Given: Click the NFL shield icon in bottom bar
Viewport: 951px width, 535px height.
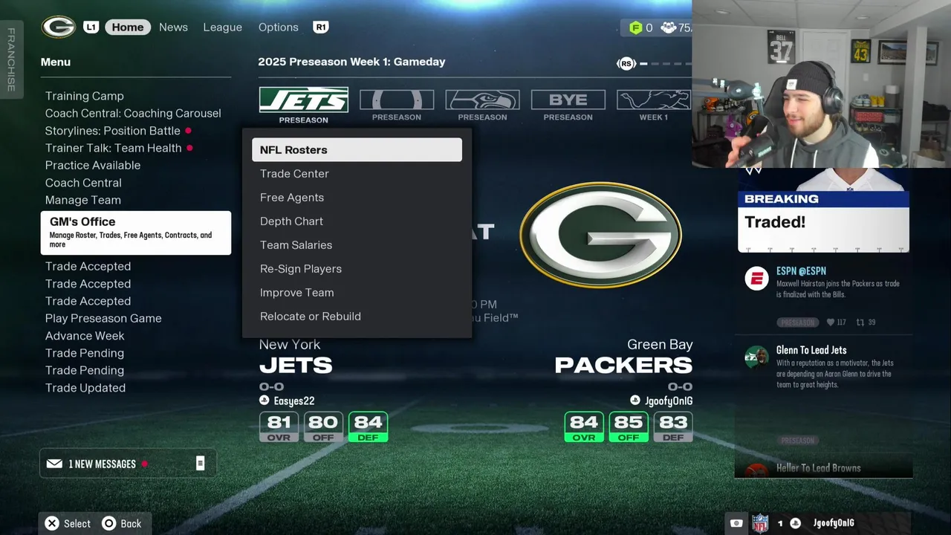Looking at the screenshot, I should coord(760,523).
